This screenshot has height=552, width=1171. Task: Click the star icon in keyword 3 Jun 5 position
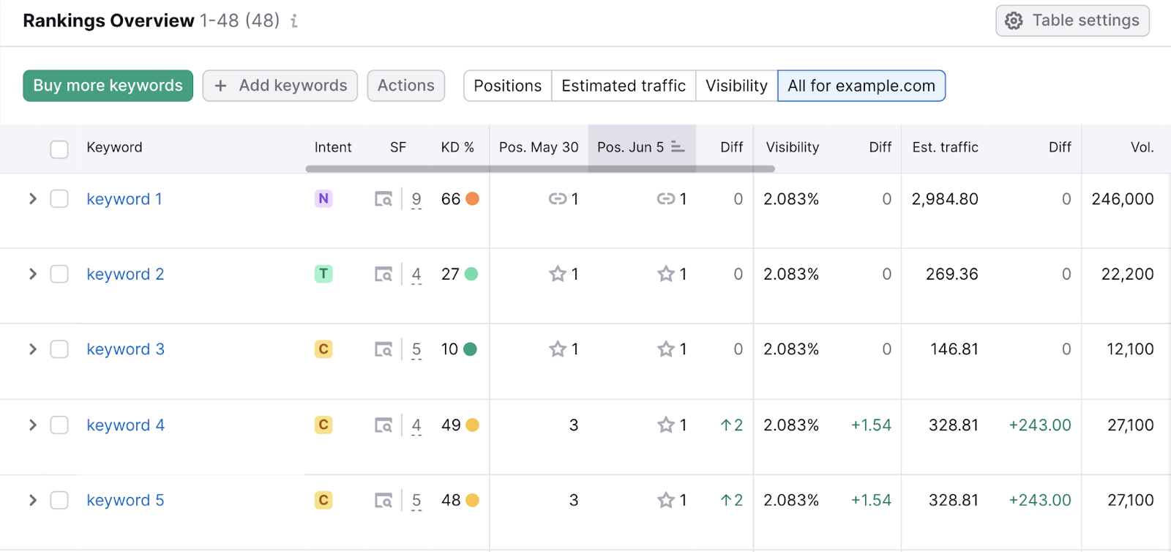(x=665, y=349)
